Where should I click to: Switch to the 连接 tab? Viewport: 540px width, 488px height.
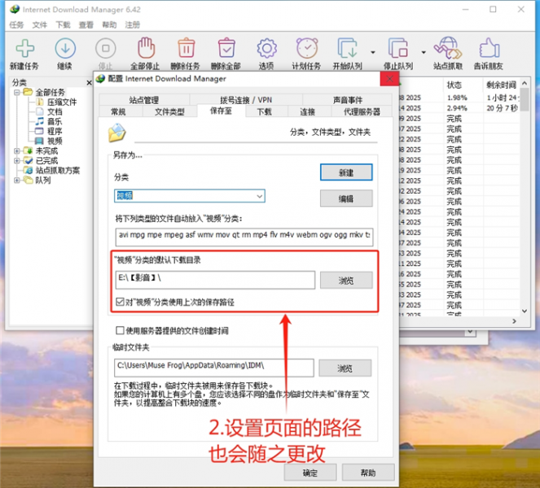(x=308, y=111)
